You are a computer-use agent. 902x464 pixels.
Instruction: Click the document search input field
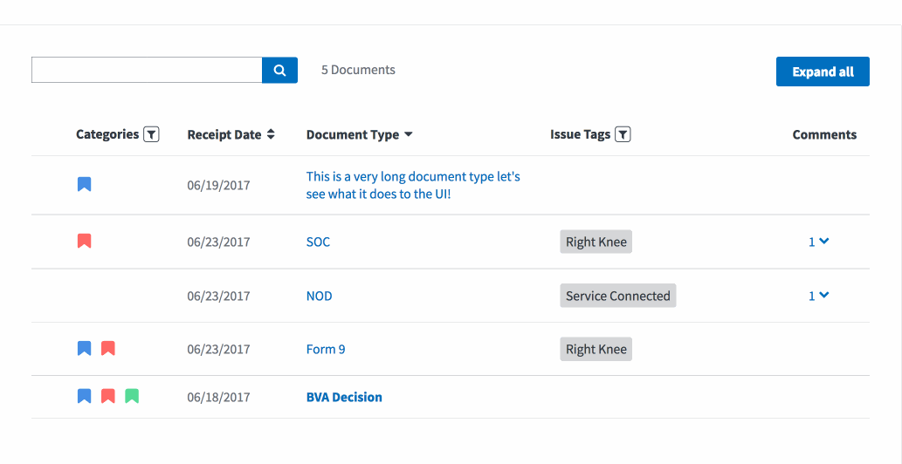click(x=147, y=70)
